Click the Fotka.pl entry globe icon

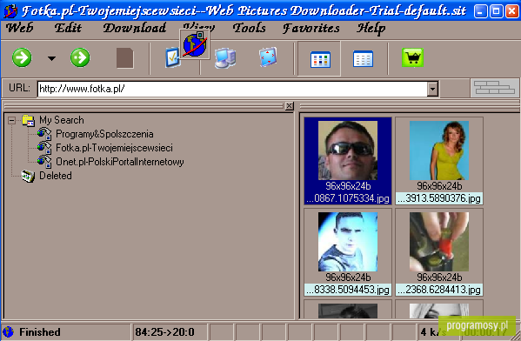pyautogui.click(x=44, y=148)
